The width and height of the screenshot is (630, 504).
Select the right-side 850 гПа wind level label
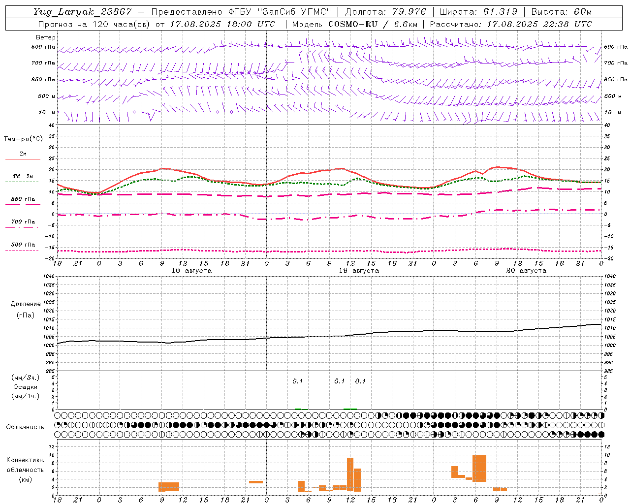tap(616, 79)
